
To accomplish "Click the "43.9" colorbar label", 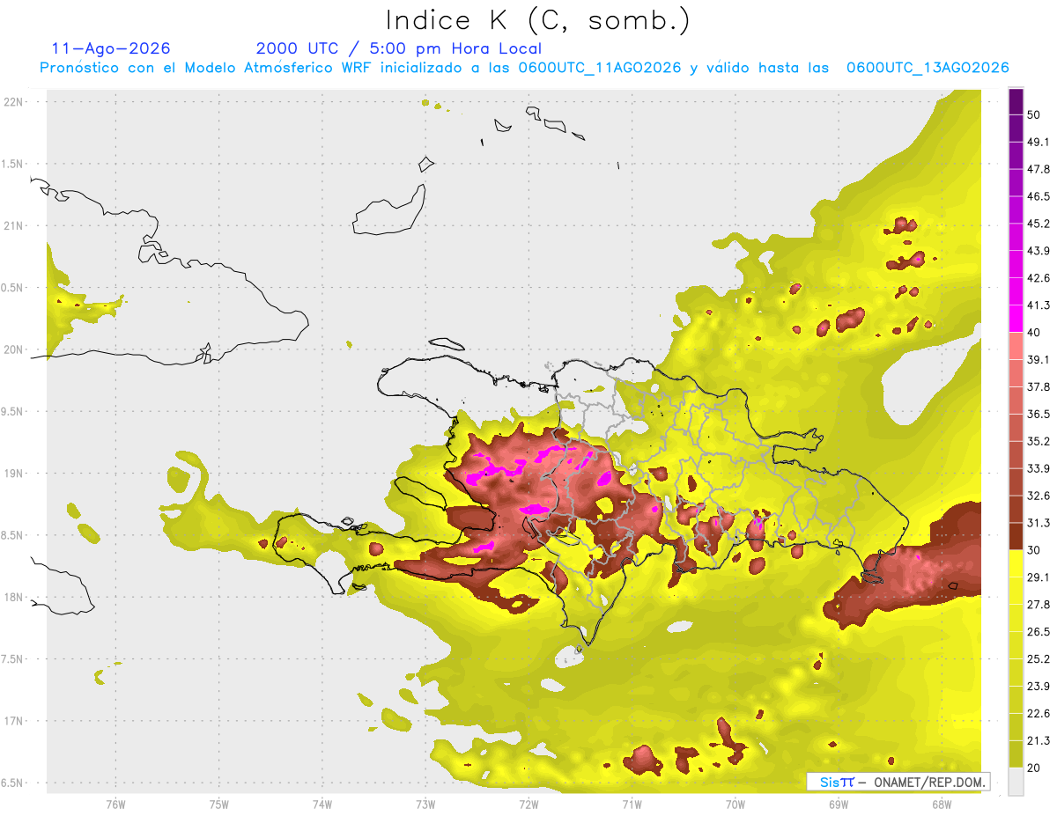I will click(x=1038, y=251).
